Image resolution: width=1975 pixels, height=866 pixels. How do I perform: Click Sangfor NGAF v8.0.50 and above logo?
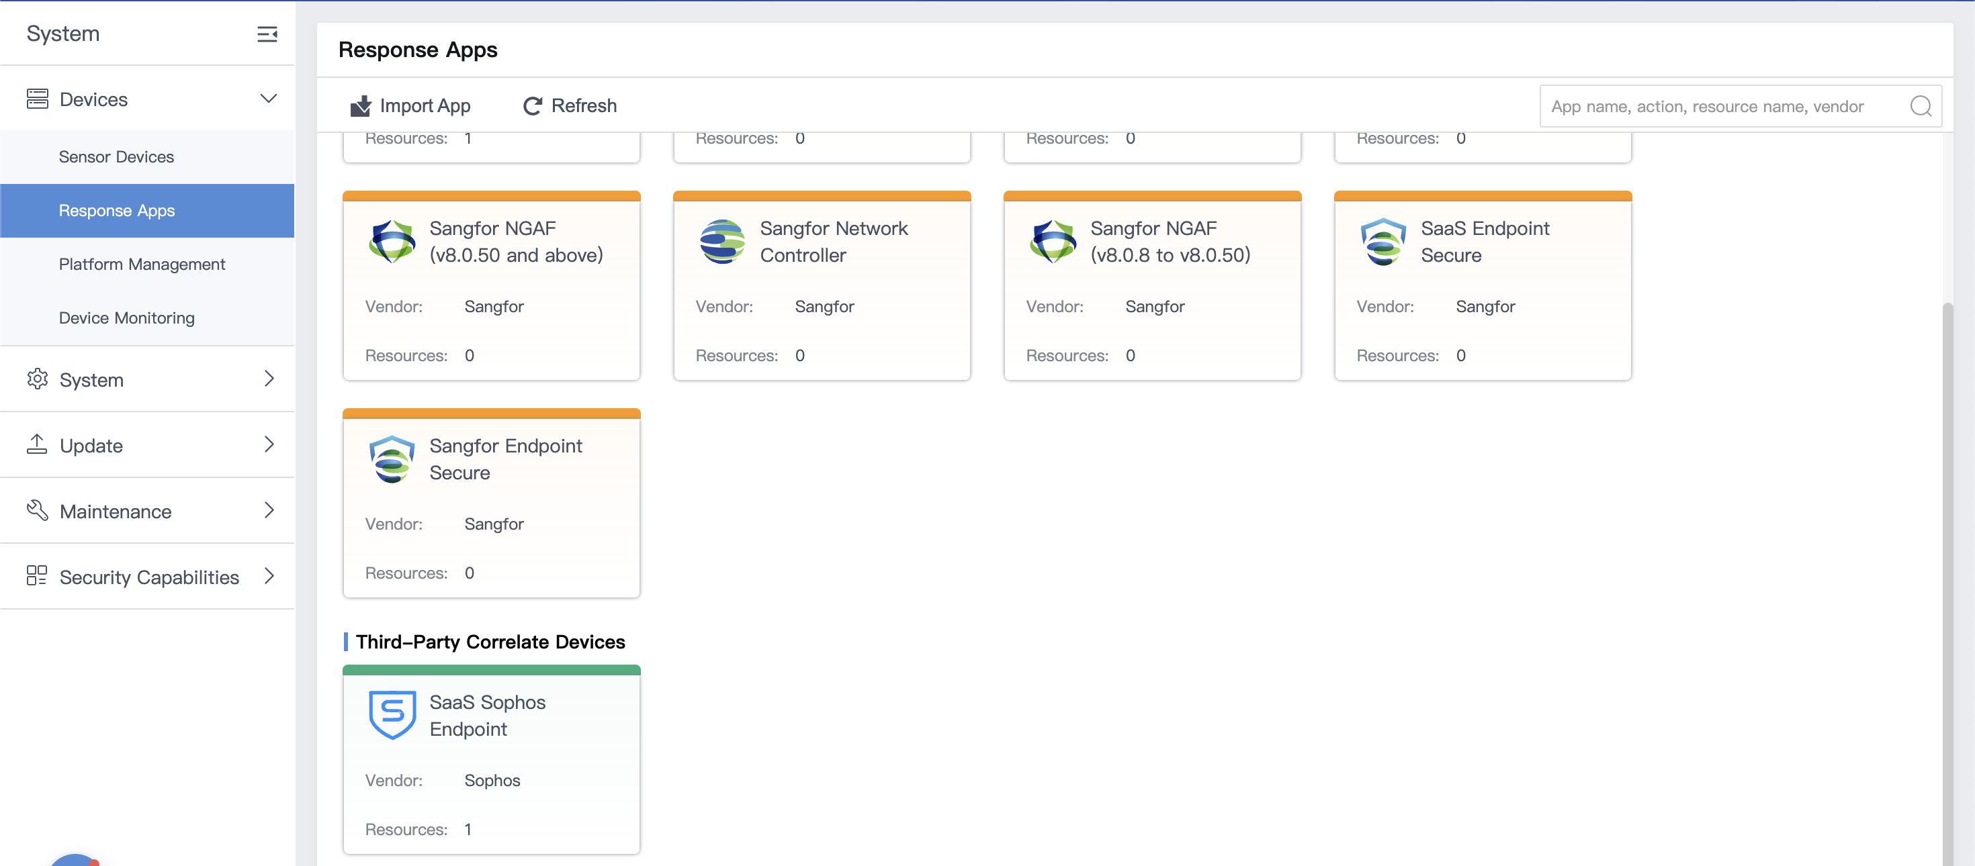pos(392,242)
